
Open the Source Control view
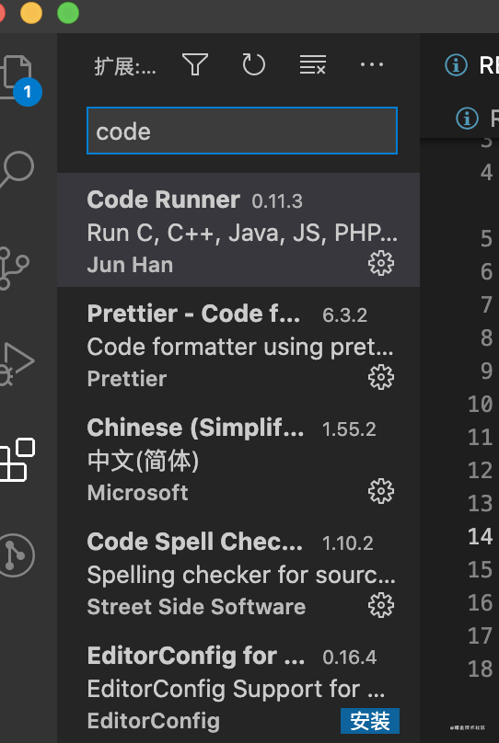pyautogui.click(x=14, y=268)
